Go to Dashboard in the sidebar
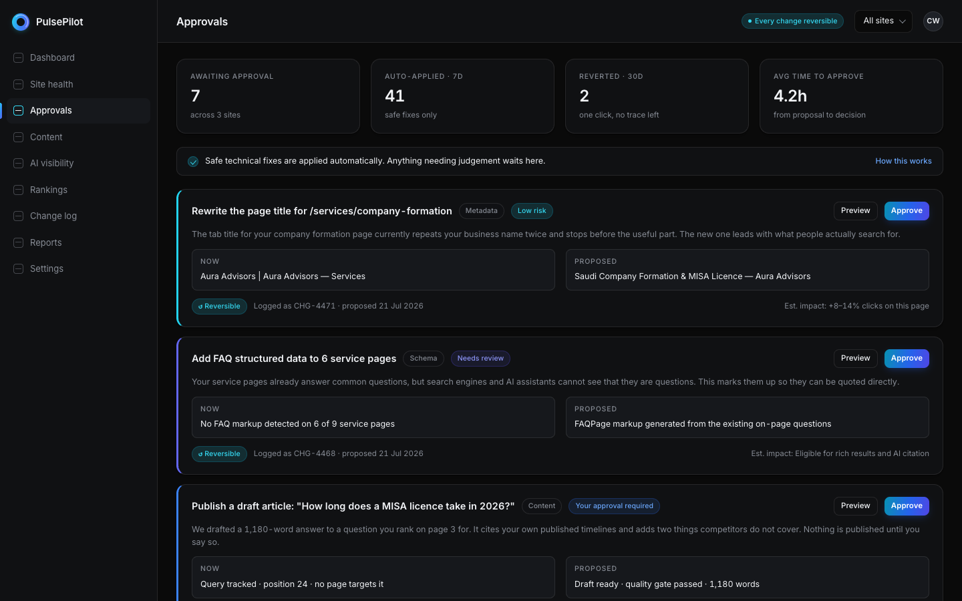This screenshot has width=962, height=601. (x=79, y=58)
